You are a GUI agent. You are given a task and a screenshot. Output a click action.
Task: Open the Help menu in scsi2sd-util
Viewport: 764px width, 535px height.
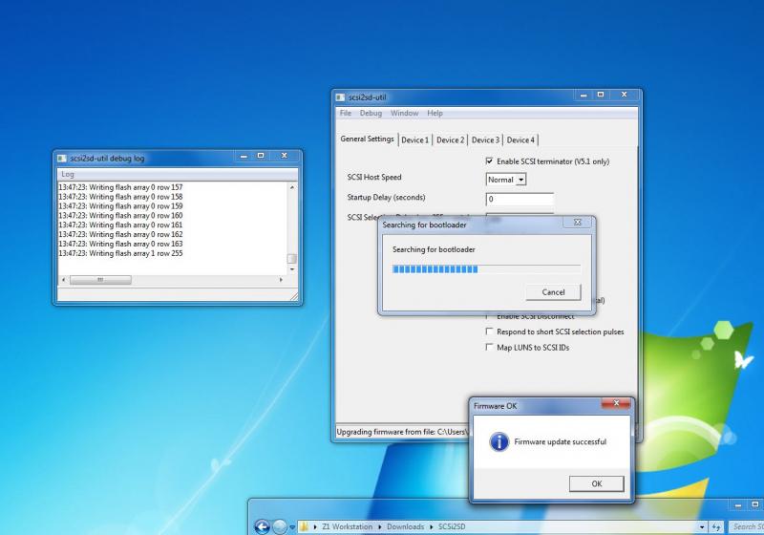pos(435,113)
